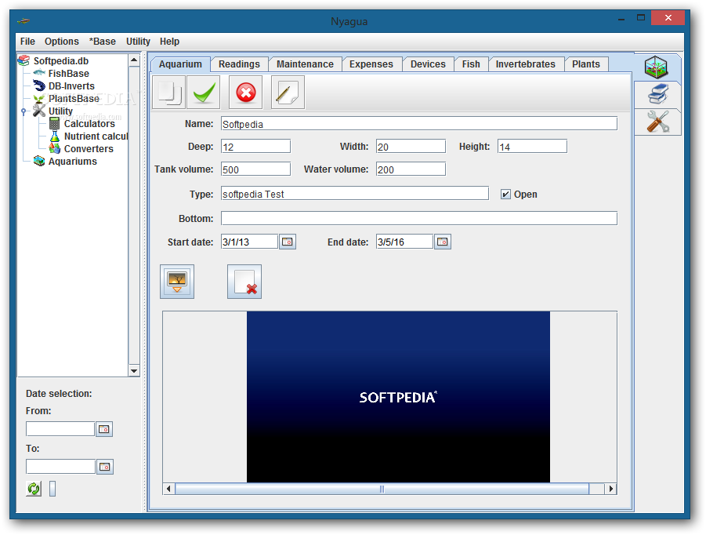Screen dimensions: 706x535
Task: Select Calculators in the tree
Action: 89,124
